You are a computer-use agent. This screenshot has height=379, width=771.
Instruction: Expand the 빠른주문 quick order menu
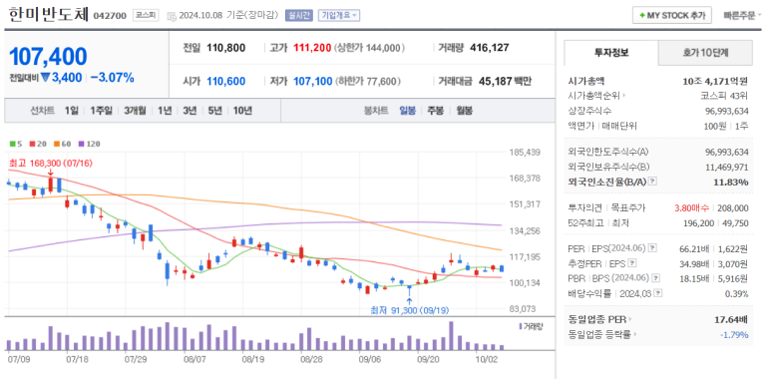pyautogui.click(x=742, y=15)
